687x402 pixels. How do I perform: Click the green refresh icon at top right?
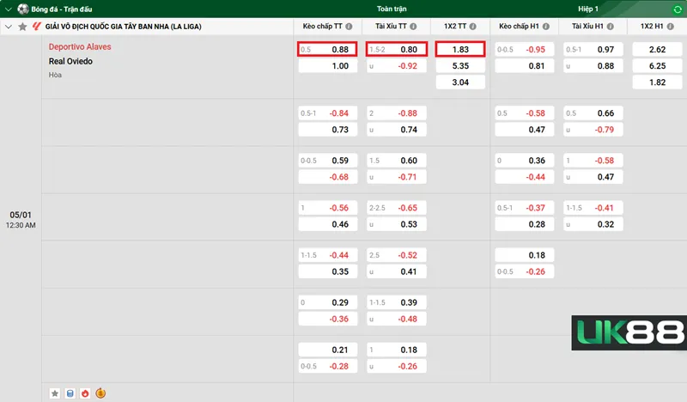tap(678, 8)
